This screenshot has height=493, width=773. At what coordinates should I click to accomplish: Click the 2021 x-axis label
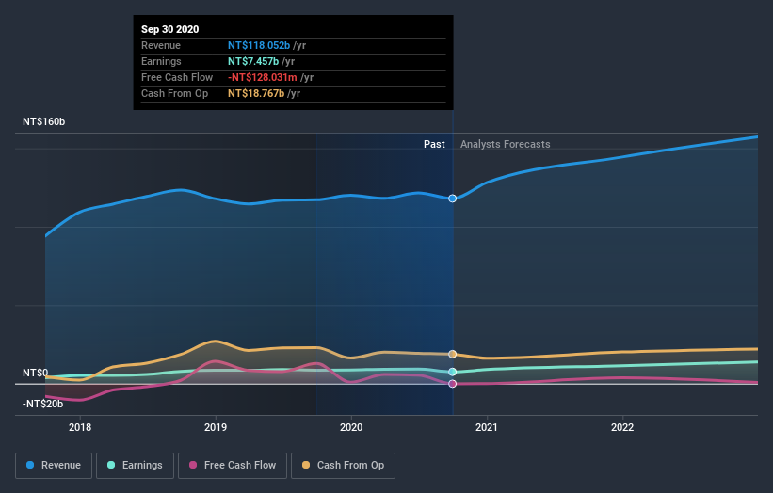point(487,427)
